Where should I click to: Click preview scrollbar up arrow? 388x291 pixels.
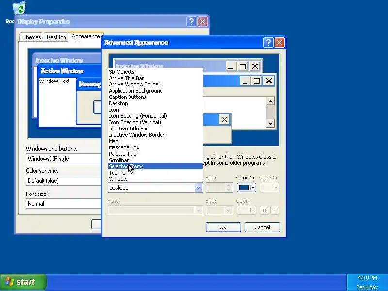tap(270, 101)
